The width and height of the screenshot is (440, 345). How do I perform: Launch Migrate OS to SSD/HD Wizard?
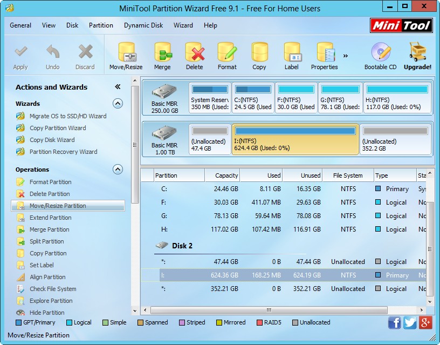point(68,116)
